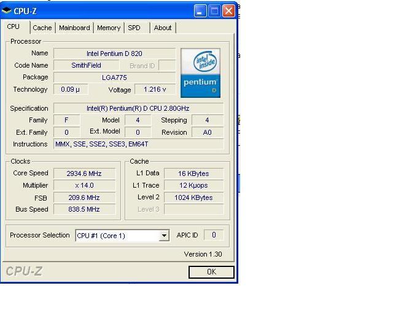The height and width of the screenshot is (315, 393).
Task: Select the Memory tab
Action: tap(109, 28)
